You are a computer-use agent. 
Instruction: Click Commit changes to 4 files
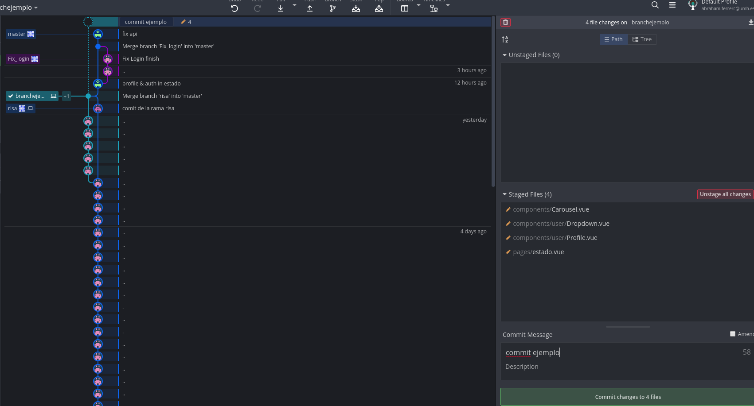pos(627,397)
